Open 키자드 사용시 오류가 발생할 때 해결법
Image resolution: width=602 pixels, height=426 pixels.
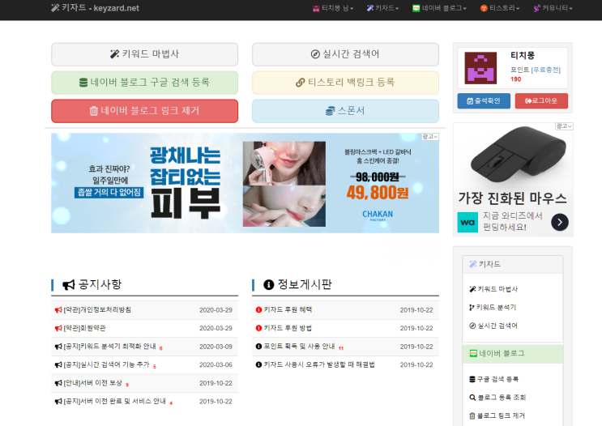[319, 364]
